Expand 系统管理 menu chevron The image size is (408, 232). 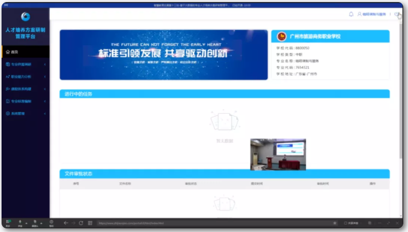(45, 113)
